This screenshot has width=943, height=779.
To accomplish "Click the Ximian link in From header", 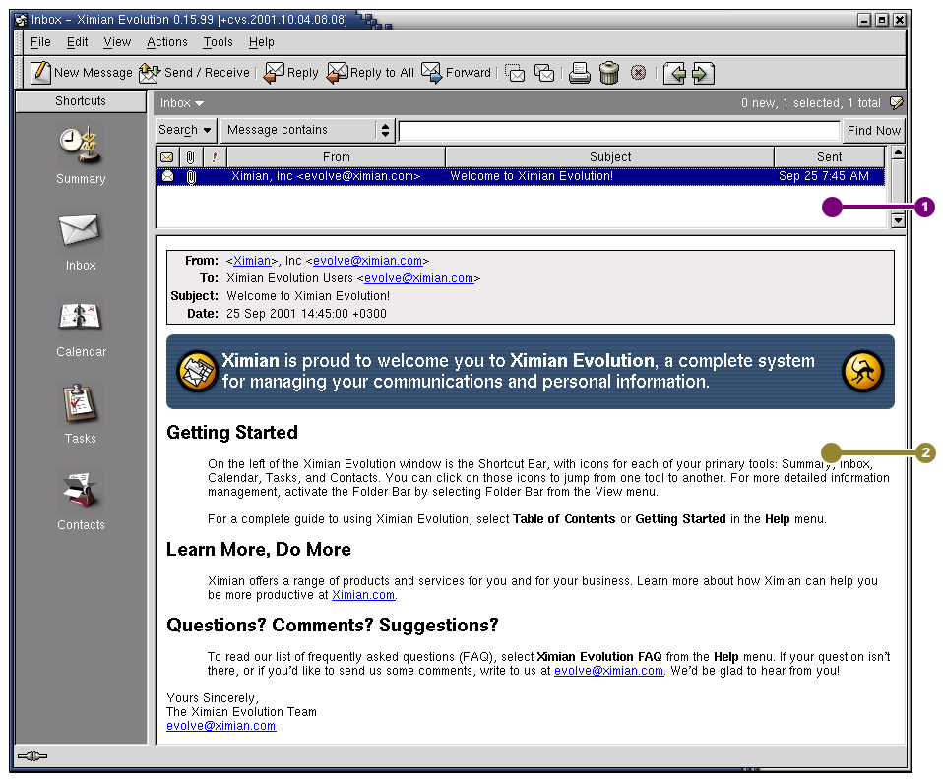I will pyautogui.click(x=252, y=261).
